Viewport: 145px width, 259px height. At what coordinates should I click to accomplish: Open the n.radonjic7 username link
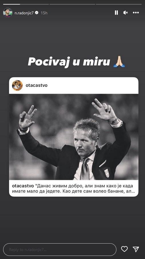[x=24, y=13]
